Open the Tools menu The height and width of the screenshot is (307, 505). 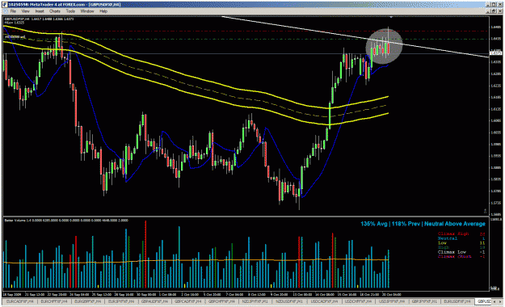pyautogui.click(x=70, y=11)
